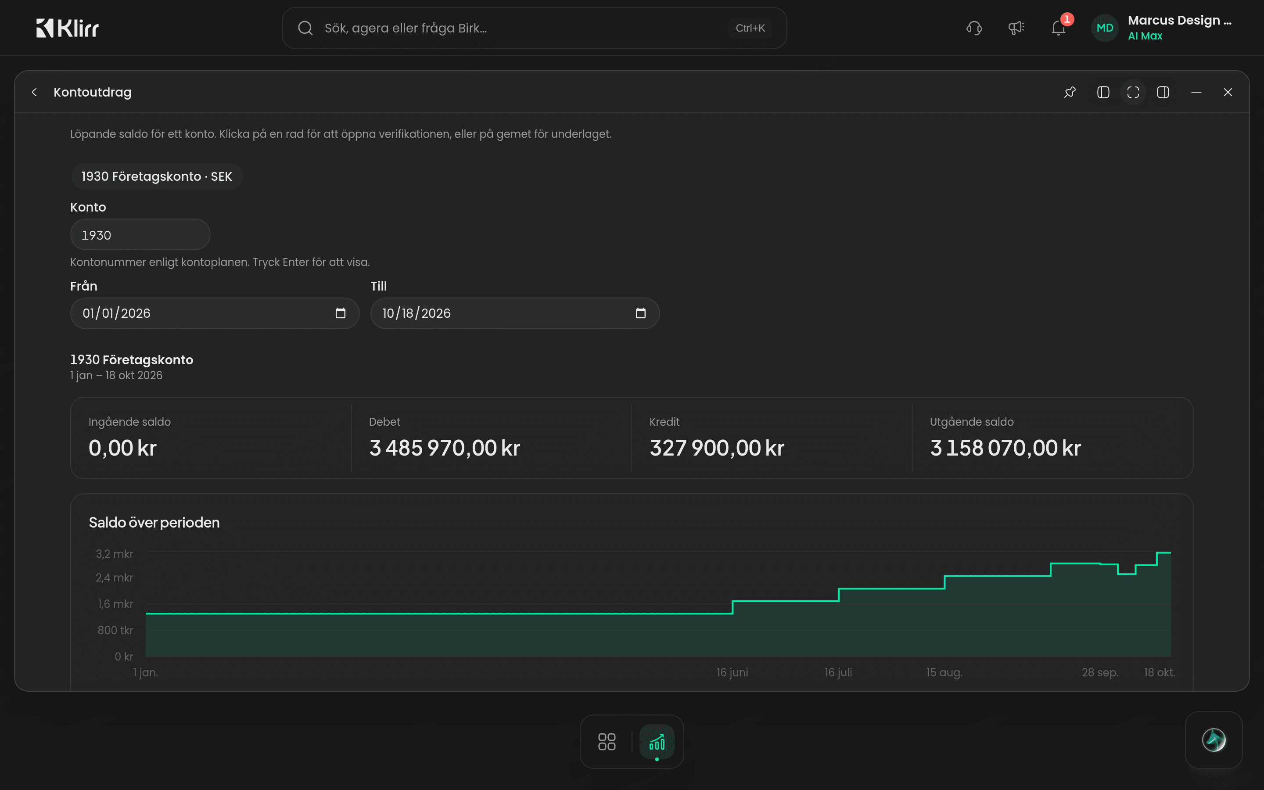Pin the Kontoutdrag panel

coord(1070,93)
